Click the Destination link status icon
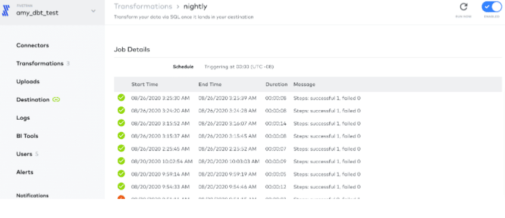Image resolution: width=505 pixels, height=218 pixels. 56,100
